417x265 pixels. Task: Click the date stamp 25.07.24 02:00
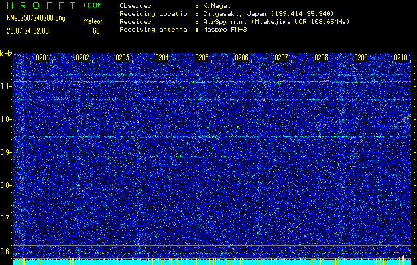(28, 31)
